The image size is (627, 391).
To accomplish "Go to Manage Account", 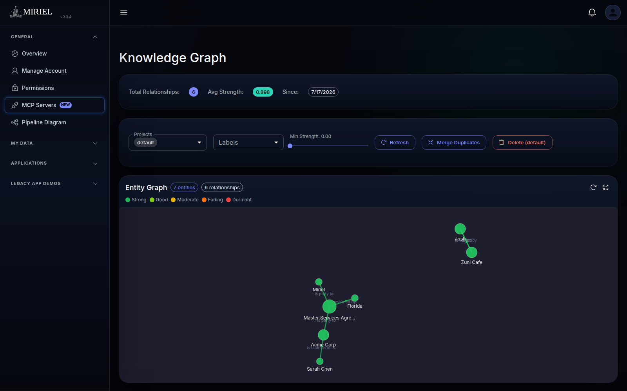I will click(x=54, y=71).
